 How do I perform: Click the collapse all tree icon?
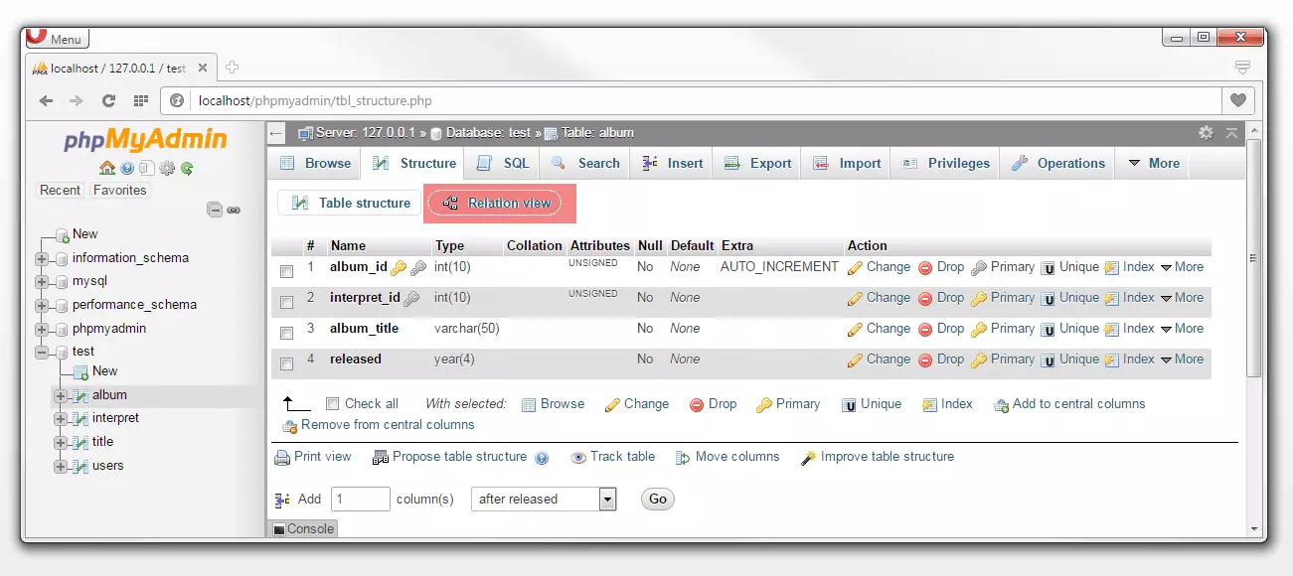tap(215, 210)
